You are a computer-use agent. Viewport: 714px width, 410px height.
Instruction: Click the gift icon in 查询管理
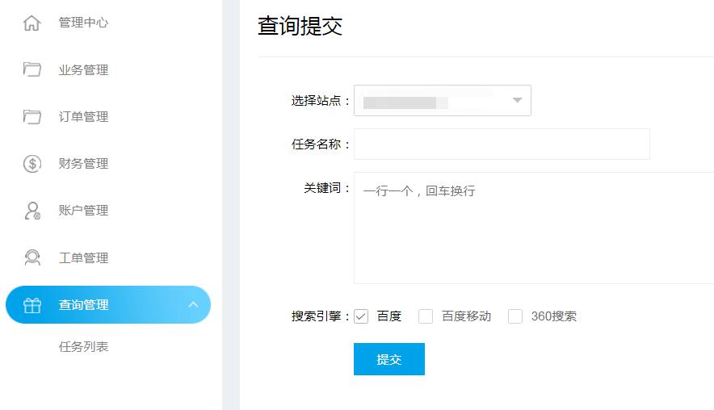(31, 305)
